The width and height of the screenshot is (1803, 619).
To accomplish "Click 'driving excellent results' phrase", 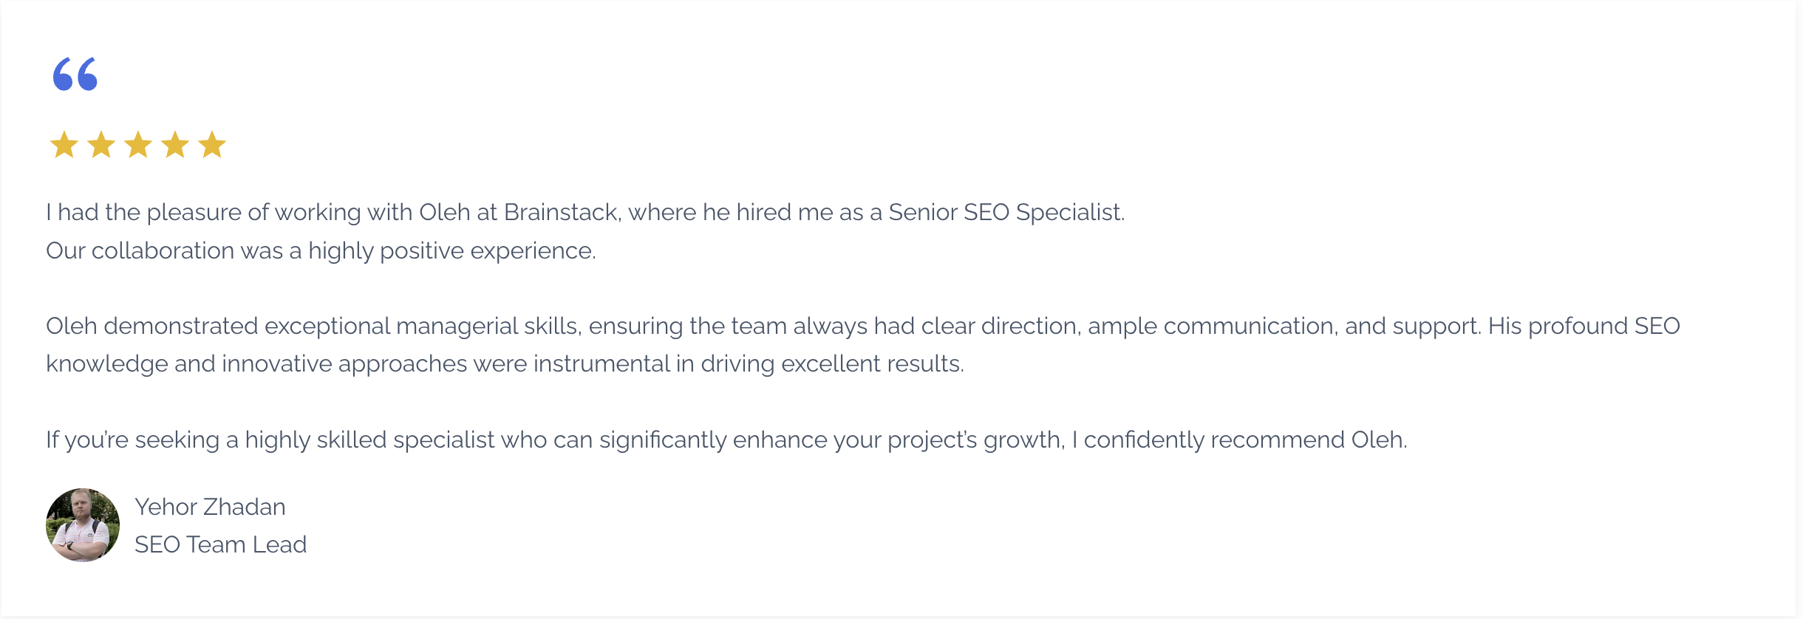I will [x=831, y=364].
